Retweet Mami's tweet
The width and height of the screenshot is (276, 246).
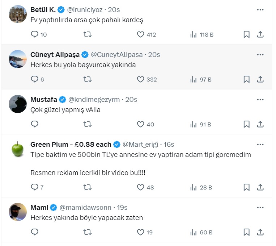pos(87,232)
